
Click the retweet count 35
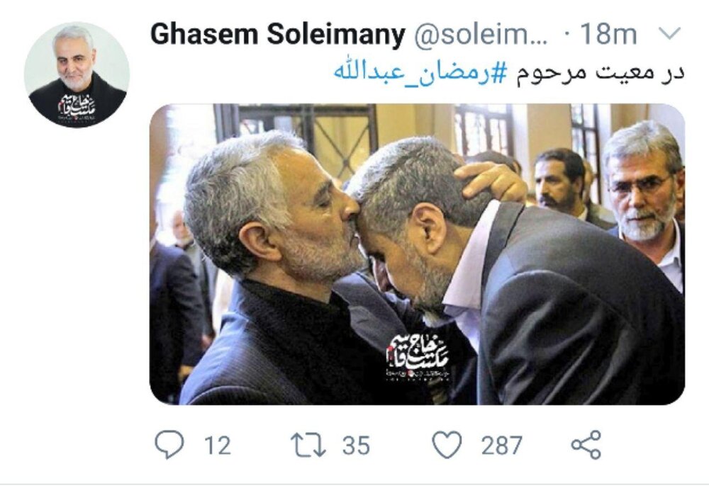(x=356, y=445)
